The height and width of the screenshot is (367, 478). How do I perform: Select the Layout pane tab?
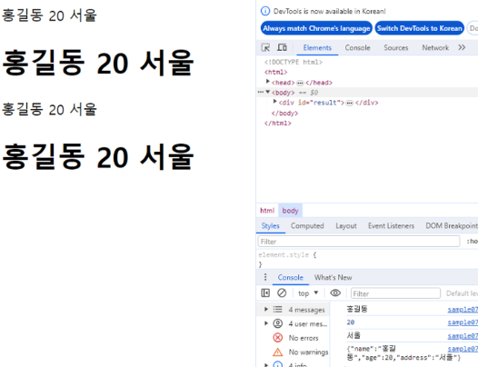pos(346,226)
